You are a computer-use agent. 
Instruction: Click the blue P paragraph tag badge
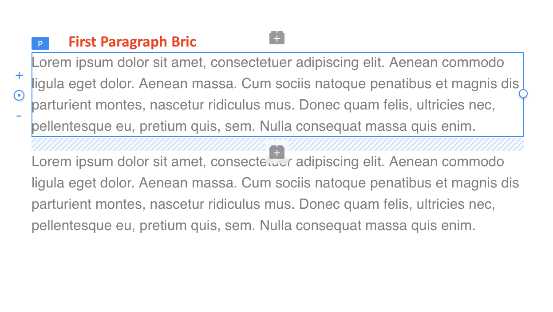click(x=40, y=43)
